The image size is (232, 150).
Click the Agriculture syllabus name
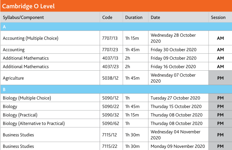(13, 78)
